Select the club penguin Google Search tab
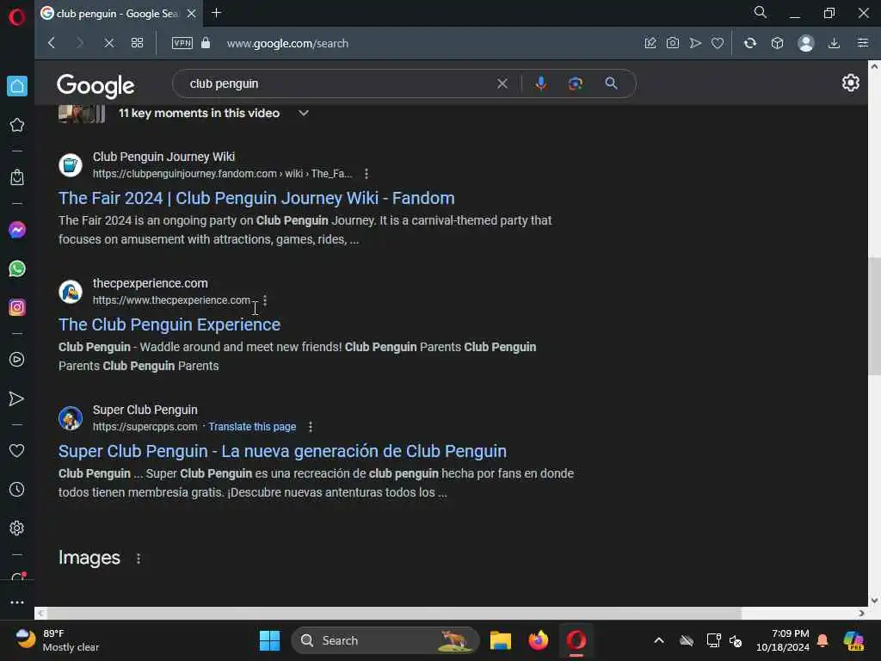The image size is (881, 661). [x=117, y=14]
